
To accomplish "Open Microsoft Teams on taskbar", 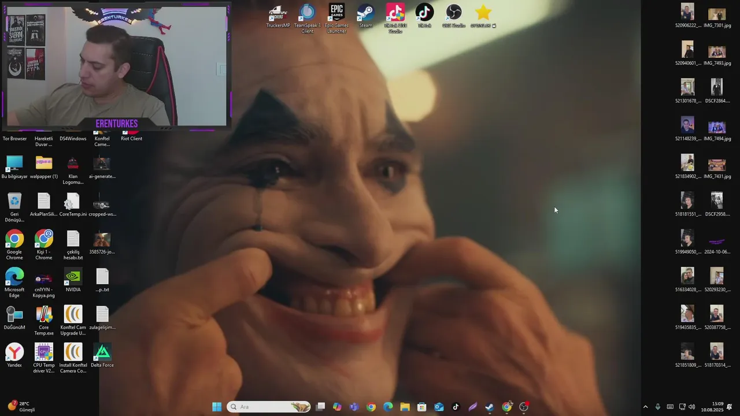I will [x=354, y=407].
